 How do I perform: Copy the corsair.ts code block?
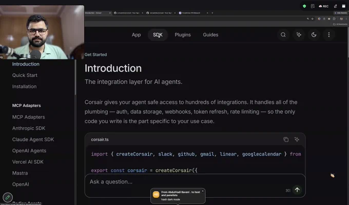coord(286,140)
